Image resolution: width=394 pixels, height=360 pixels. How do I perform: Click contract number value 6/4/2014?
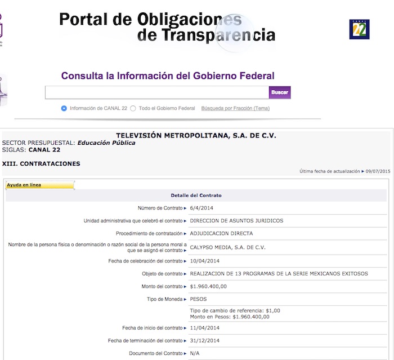[202, 208]
